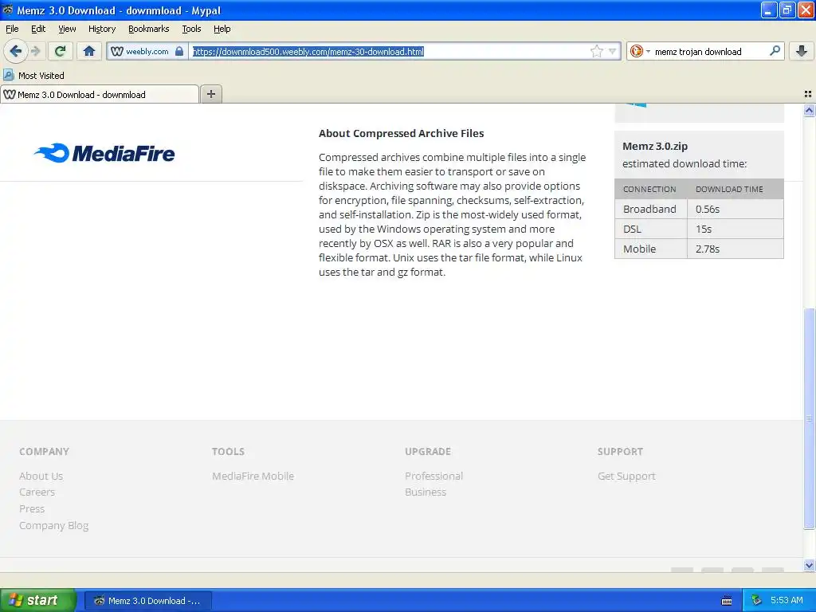Open the Bookmarks menu
Screen dimensions: 816x612
pyautogui.click(x=148, y=29)
